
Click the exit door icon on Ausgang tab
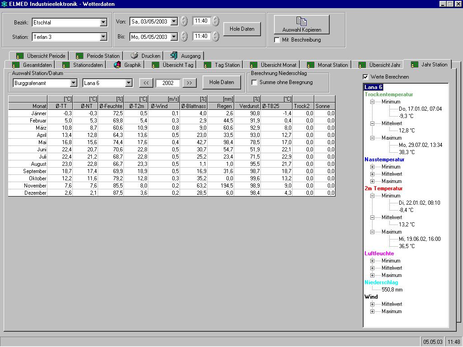pyautogui.click(x=174, y=56)
